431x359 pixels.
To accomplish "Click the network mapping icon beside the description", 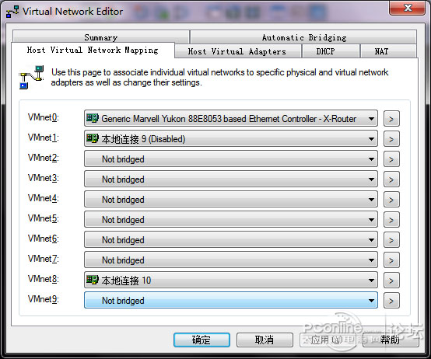I will click(31, 77).
